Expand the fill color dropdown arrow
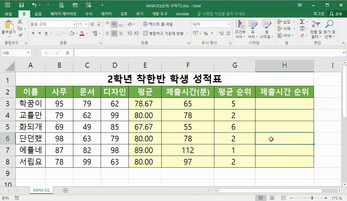Screen dimensions: 347x201 (x=77, y=33)
